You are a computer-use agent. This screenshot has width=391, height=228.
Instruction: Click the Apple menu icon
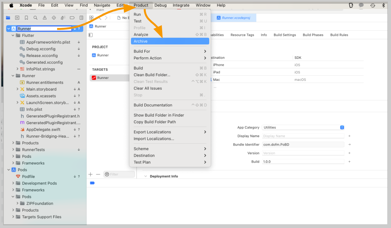point(11,5)
